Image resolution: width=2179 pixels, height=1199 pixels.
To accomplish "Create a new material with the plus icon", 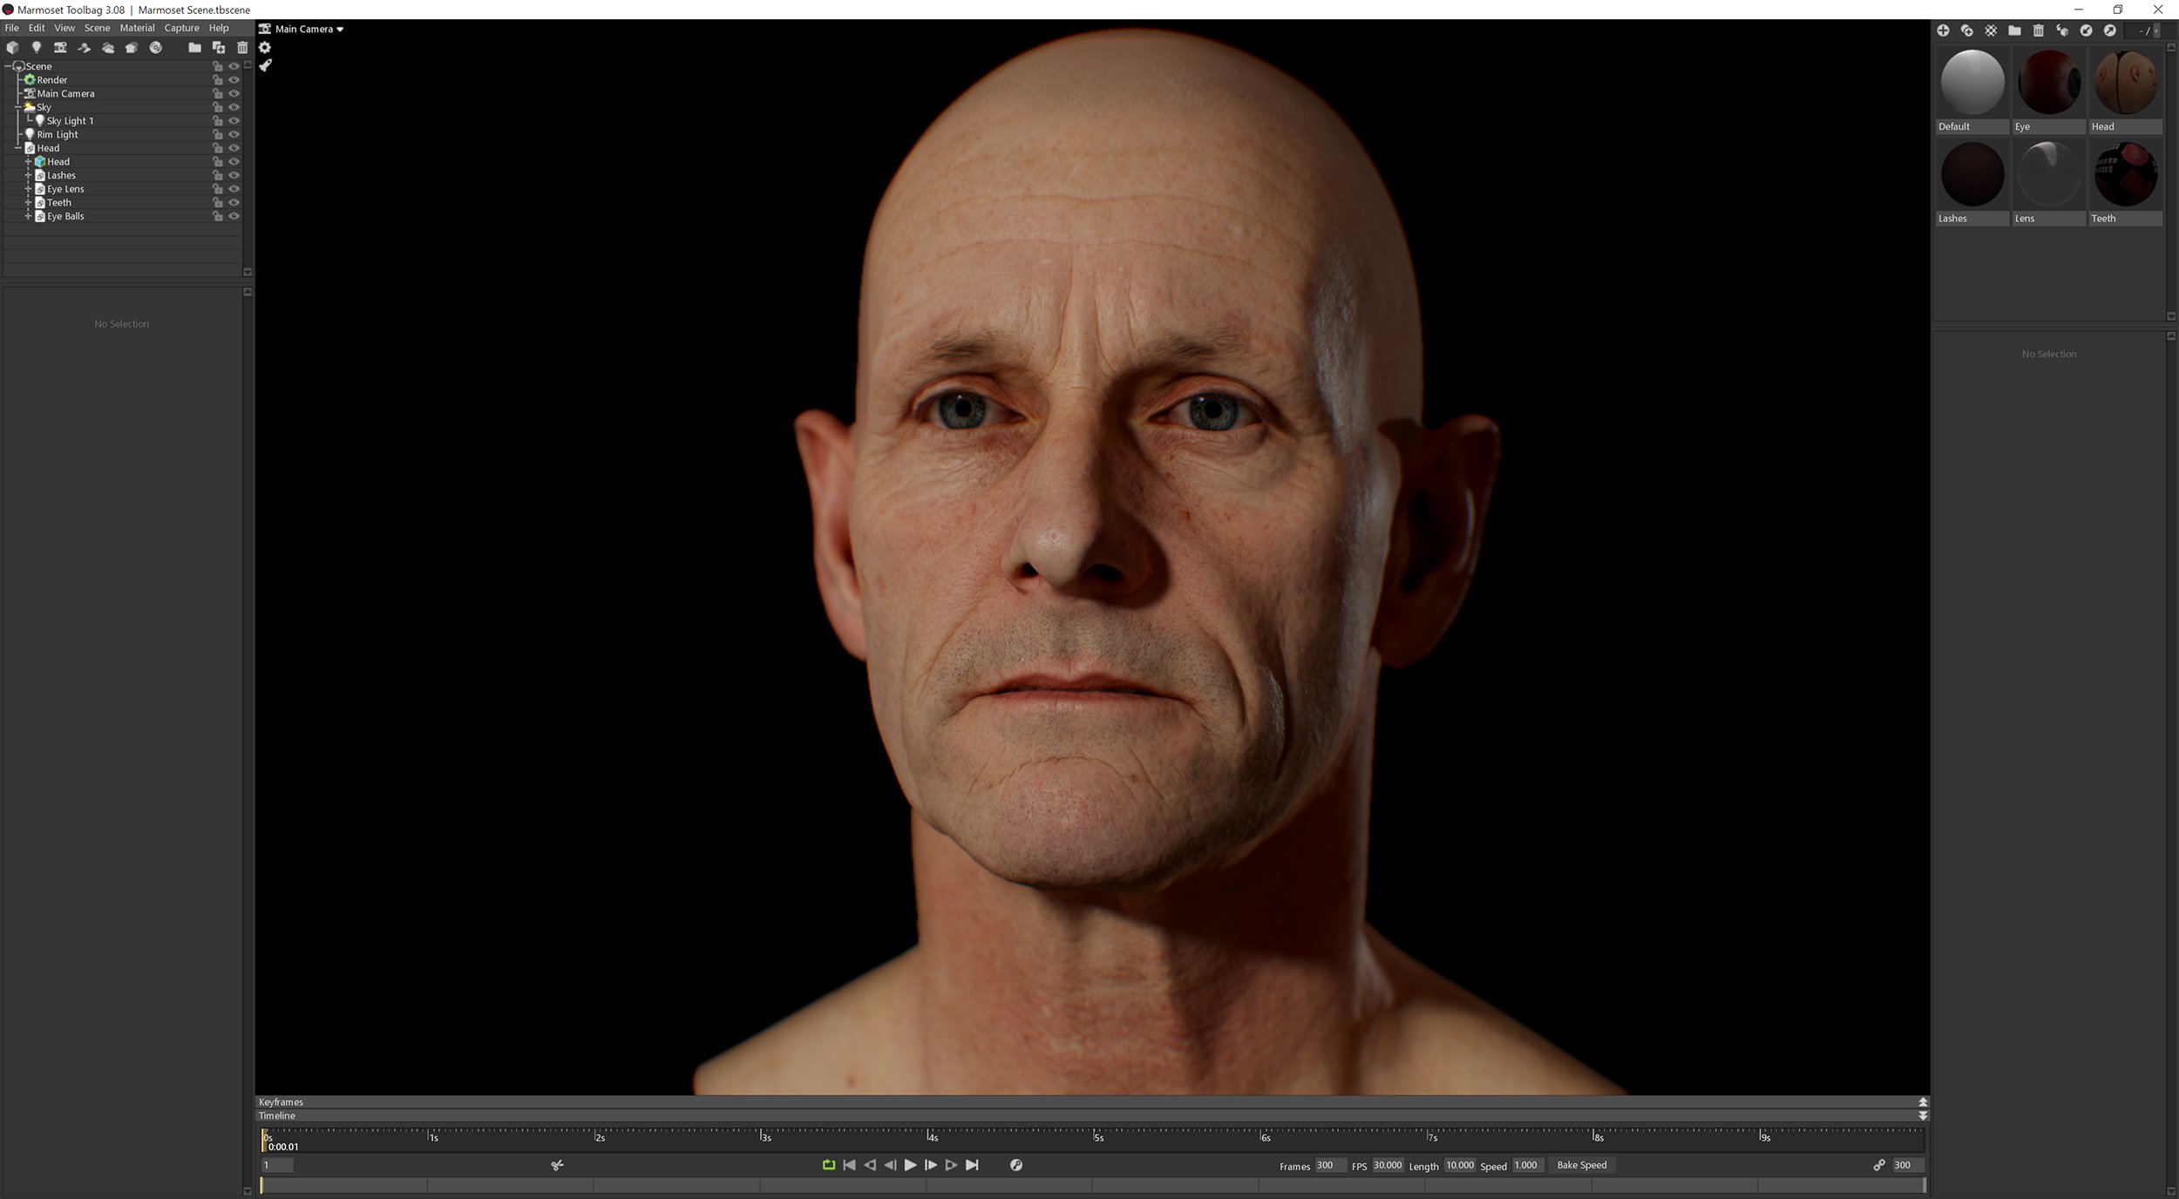I will [x=1945, y=30].
